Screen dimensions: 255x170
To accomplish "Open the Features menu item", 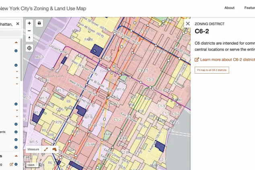I will (249, 8).
